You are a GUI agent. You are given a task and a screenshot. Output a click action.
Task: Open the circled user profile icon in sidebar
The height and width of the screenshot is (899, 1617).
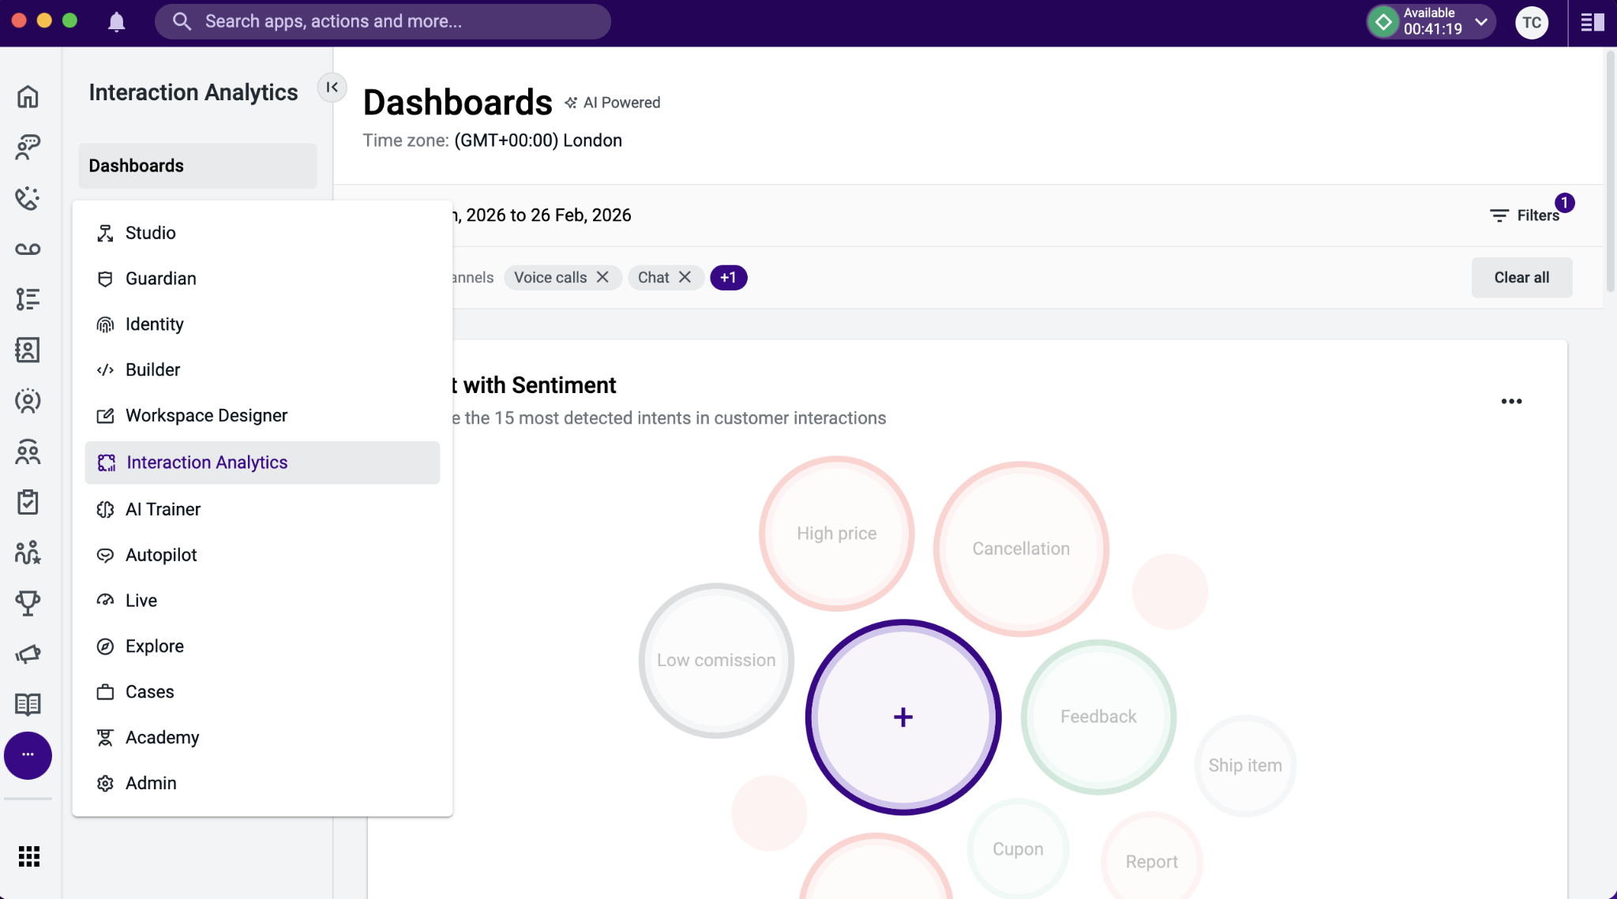tap(28, 401)
